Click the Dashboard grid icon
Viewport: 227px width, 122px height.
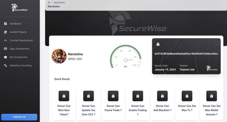click(x=5, y=24)
